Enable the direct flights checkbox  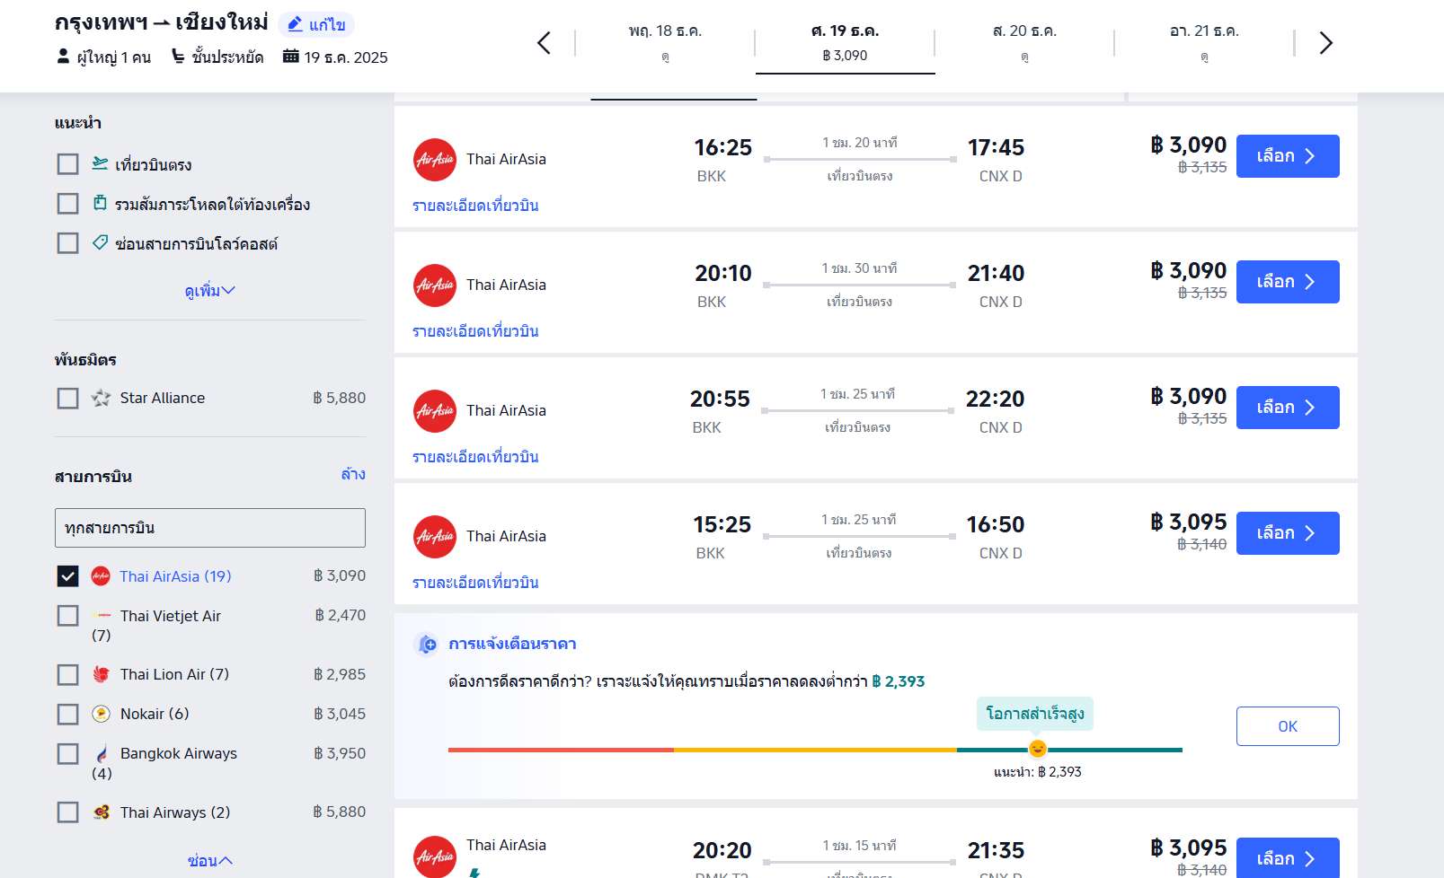(x=68, y=164)
